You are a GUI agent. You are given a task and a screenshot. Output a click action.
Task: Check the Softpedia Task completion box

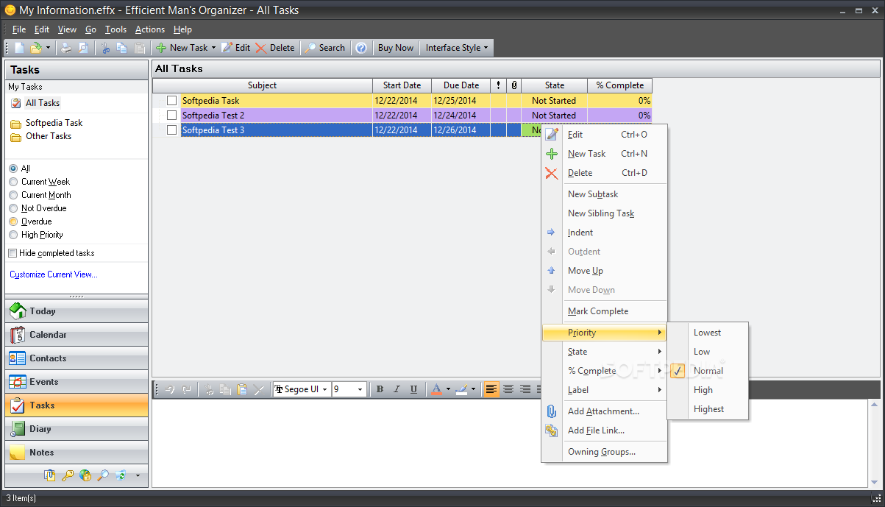pyautogui.click(x=172, y=101)
